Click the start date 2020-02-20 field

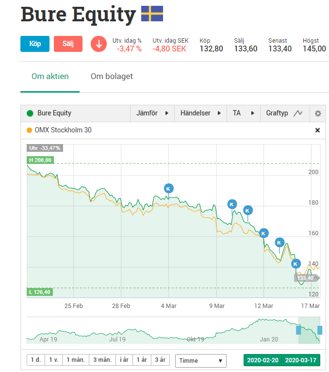pyautogui.click(x=263, y=360)
